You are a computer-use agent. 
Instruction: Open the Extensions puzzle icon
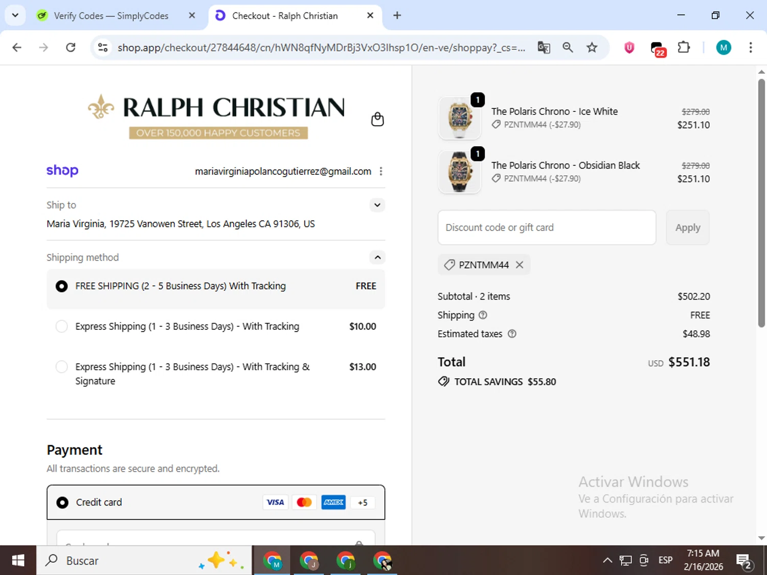click(x=684, y=48)
